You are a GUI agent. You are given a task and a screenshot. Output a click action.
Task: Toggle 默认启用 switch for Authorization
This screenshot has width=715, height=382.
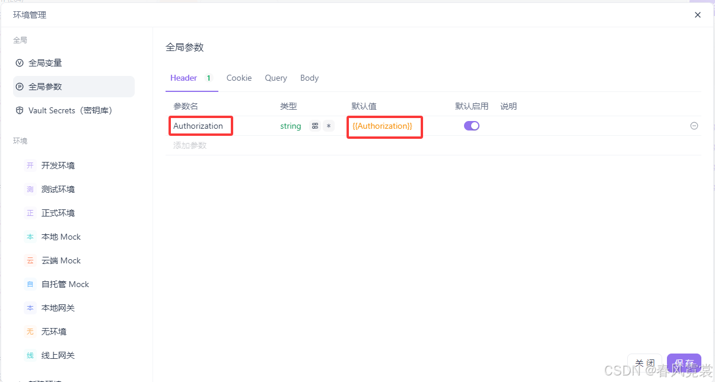click(472, 126)
